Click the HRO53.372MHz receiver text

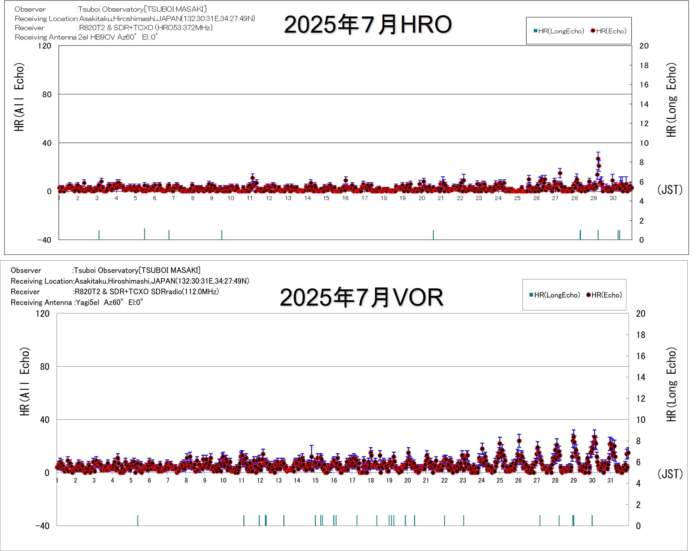point(184,28)
